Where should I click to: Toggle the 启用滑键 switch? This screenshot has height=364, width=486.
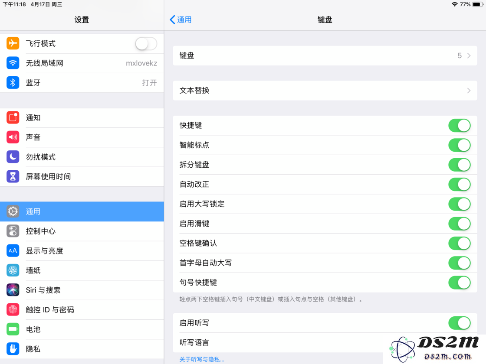[460, 224]
